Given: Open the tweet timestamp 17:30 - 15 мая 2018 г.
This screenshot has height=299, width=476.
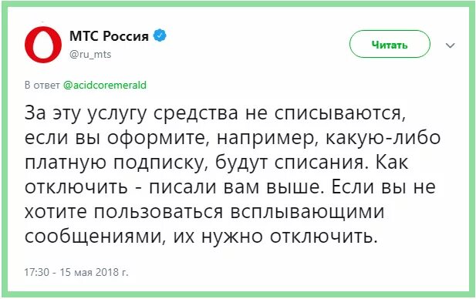Looking at the screenshot, I should point(76,272).
